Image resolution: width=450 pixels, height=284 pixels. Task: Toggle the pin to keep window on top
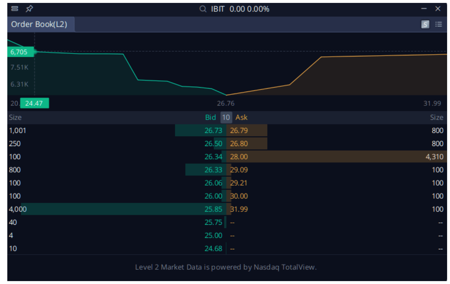30,8
